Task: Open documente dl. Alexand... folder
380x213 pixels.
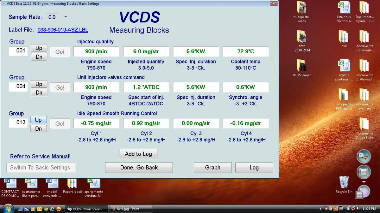Action: (364, 70)
